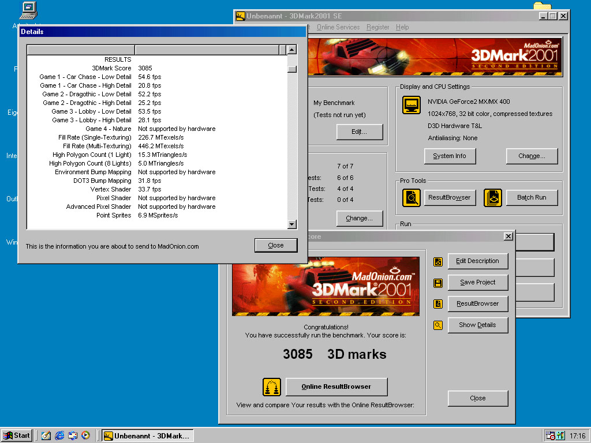Click the monitor icon in Display and CPU Settings

pos(412,106)
